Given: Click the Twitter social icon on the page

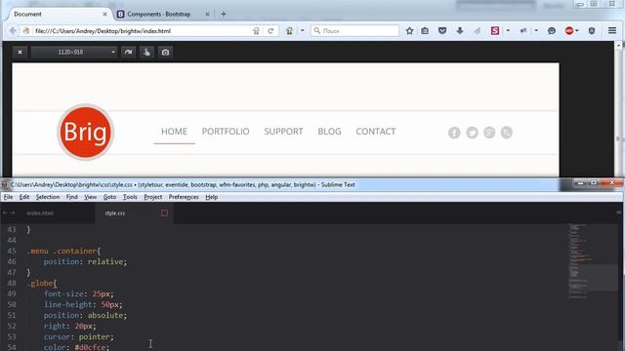Looking at the screenshot, I should point(472,133).
